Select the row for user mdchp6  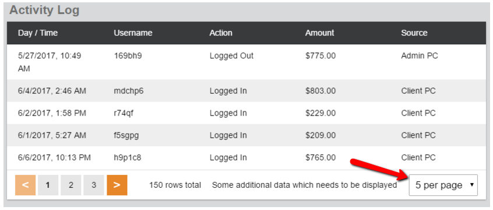tap(246, 90)
